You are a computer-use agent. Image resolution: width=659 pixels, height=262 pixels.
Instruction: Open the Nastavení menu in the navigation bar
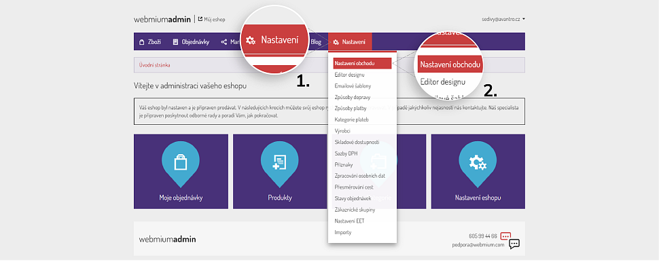coord(350,42)
